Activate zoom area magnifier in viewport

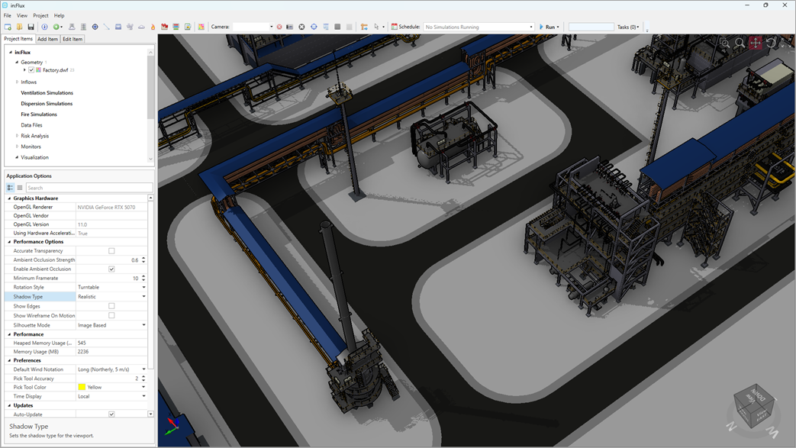(725, 44)
